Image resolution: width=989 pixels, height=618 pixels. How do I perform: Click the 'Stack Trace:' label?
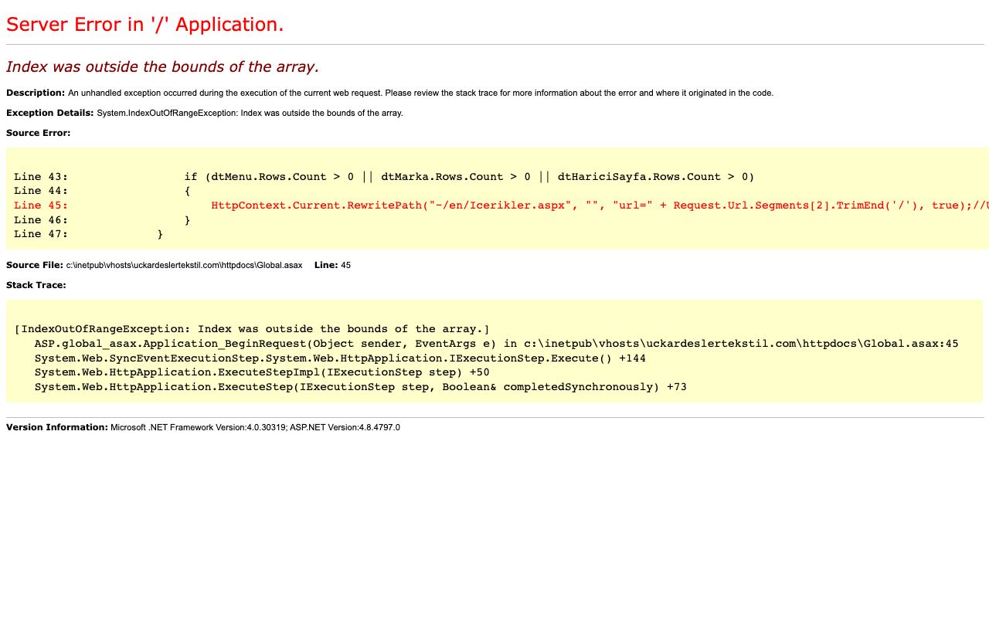36,285
